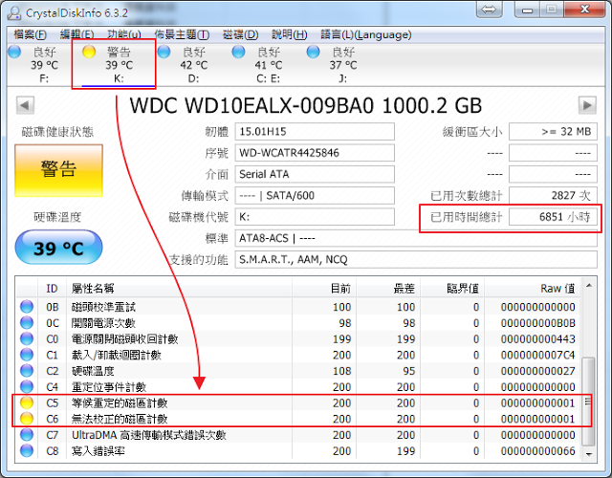This screenshot has width=612, height=478.
Task: Open the 檔案(F) menu
Action: coord(30,34)
